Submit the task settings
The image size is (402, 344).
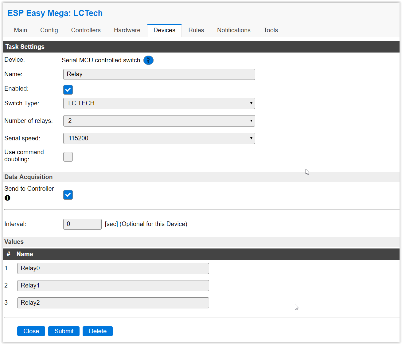click(x=64, y=331)
